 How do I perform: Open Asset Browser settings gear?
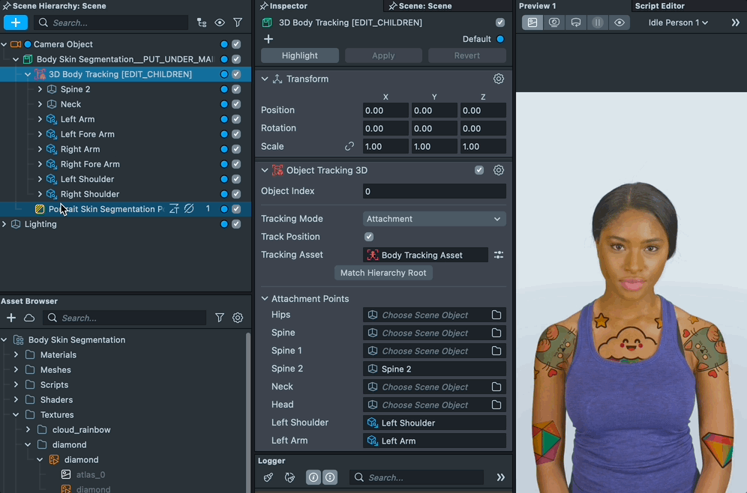coord(238,318)
